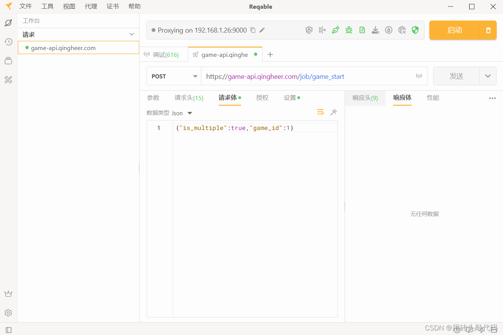503x335 pixels.
Task: Open the 帮助 menu
Action: tap(135, 6)
